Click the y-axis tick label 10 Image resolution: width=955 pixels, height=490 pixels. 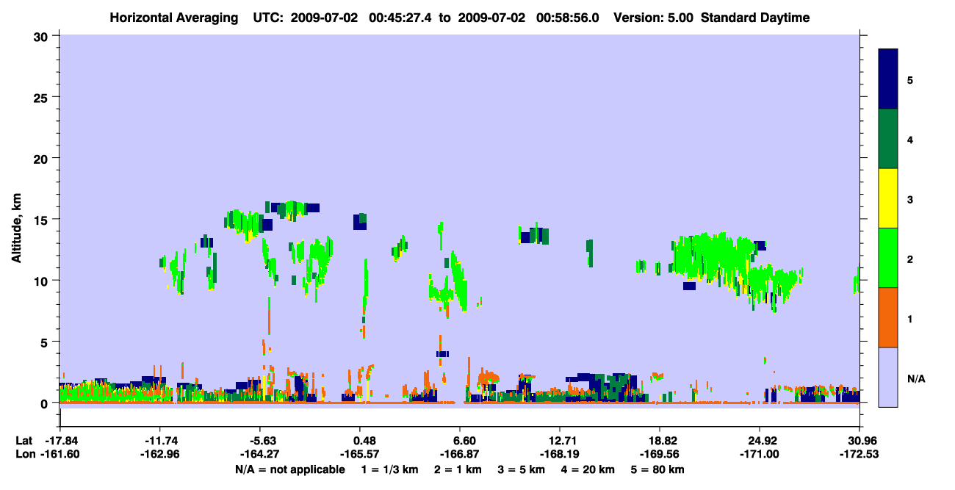43,281
